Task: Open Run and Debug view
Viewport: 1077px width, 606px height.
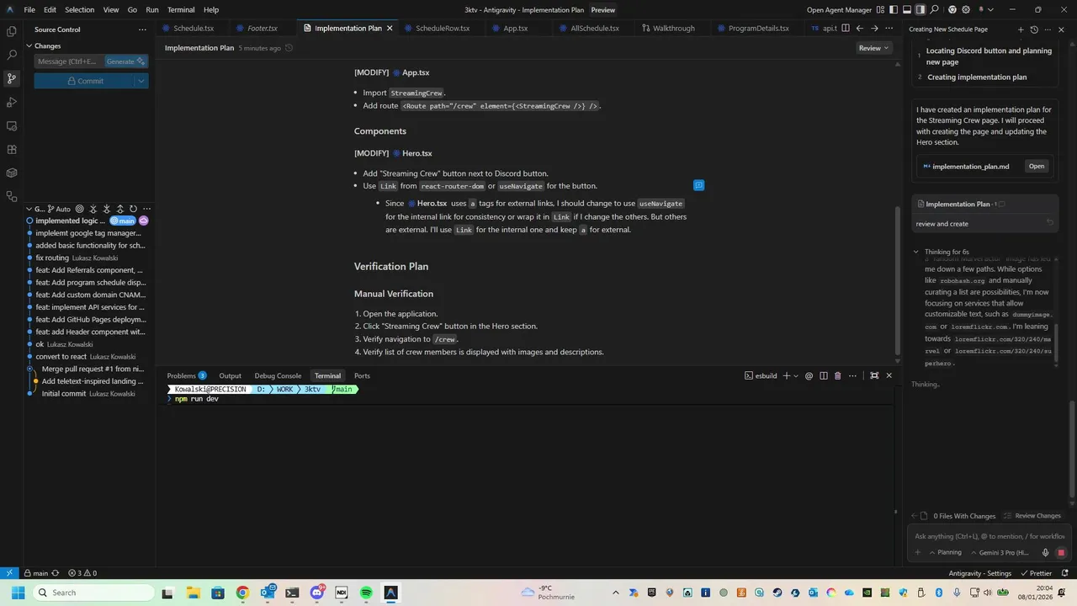Action: click(12, 102)
